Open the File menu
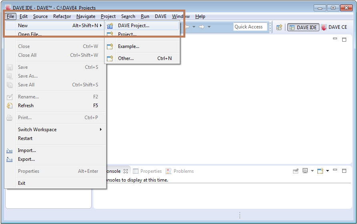 click(10, 16)
